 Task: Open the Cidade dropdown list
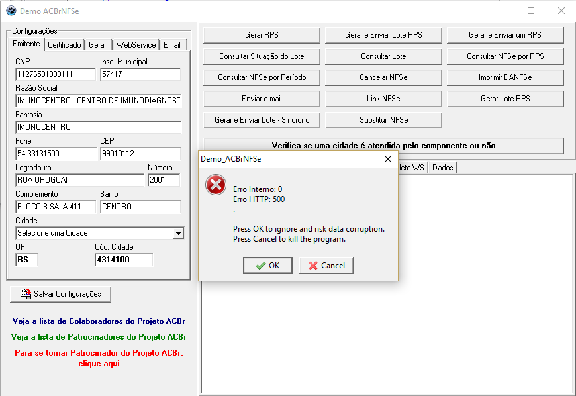tap(178, 233)
